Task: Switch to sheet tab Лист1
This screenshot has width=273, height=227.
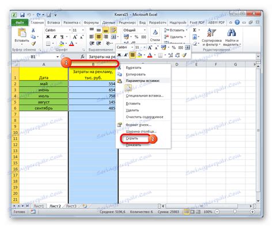Action: (x=39, y=206)
